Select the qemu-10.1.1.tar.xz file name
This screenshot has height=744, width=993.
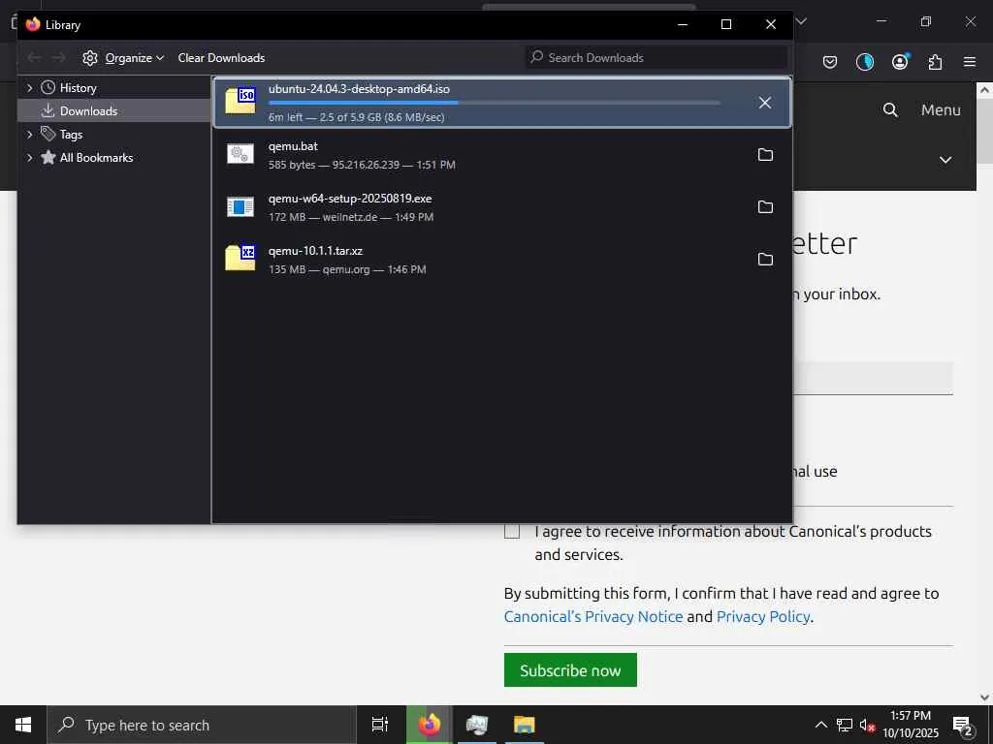pos(315,251)
